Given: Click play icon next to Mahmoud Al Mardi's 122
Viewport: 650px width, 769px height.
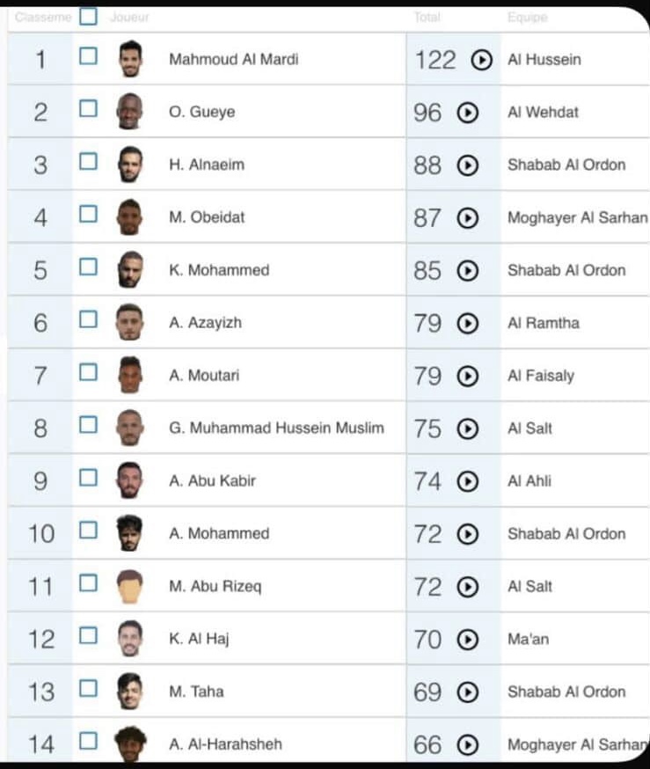Looking at the screenshot, I should tap(481, 60).
